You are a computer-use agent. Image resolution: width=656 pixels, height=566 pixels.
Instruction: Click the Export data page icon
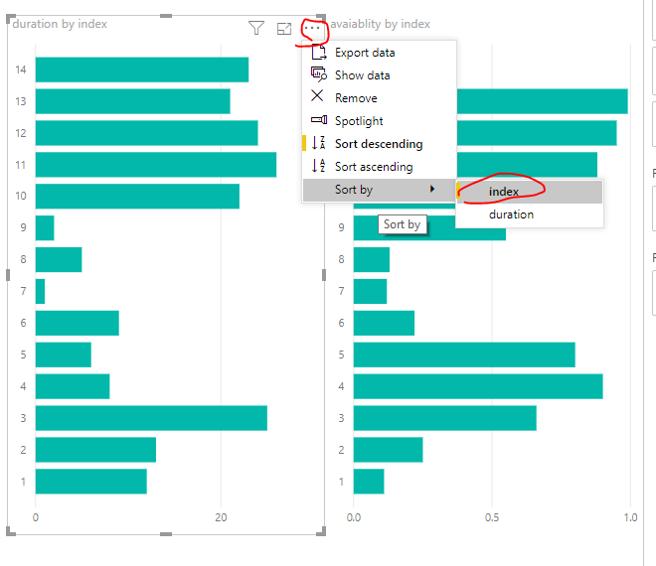319,53
